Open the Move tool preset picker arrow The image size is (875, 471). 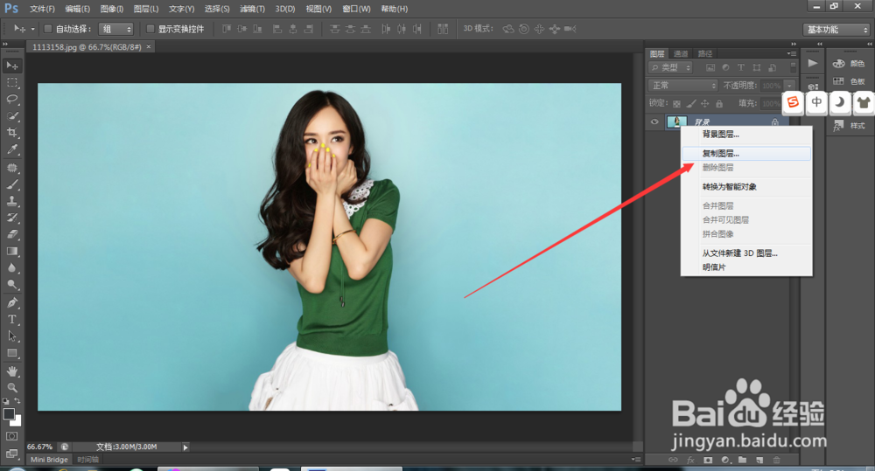(33, 29)
